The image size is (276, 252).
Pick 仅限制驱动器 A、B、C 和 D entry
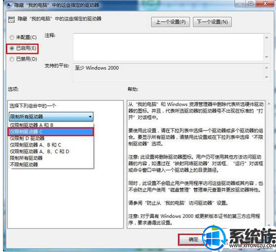pyautogui.click(x=51, y=151)
